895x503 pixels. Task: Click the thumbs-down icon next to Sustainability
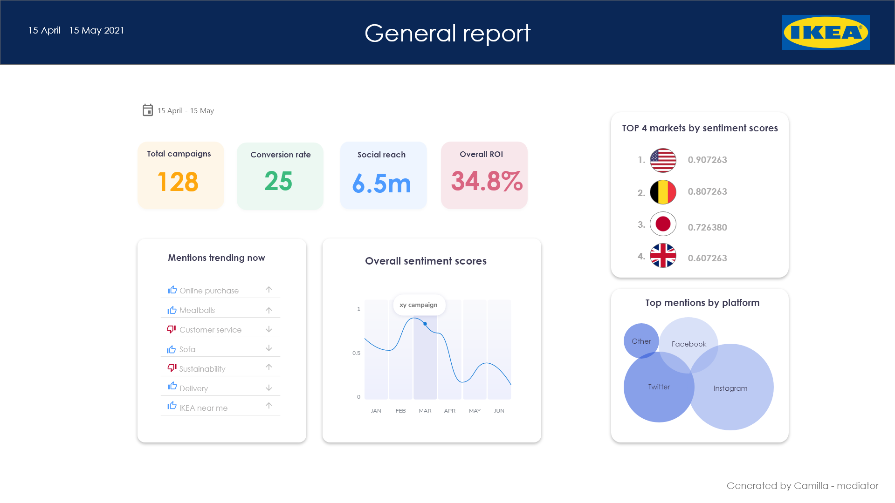click(172, 368)
